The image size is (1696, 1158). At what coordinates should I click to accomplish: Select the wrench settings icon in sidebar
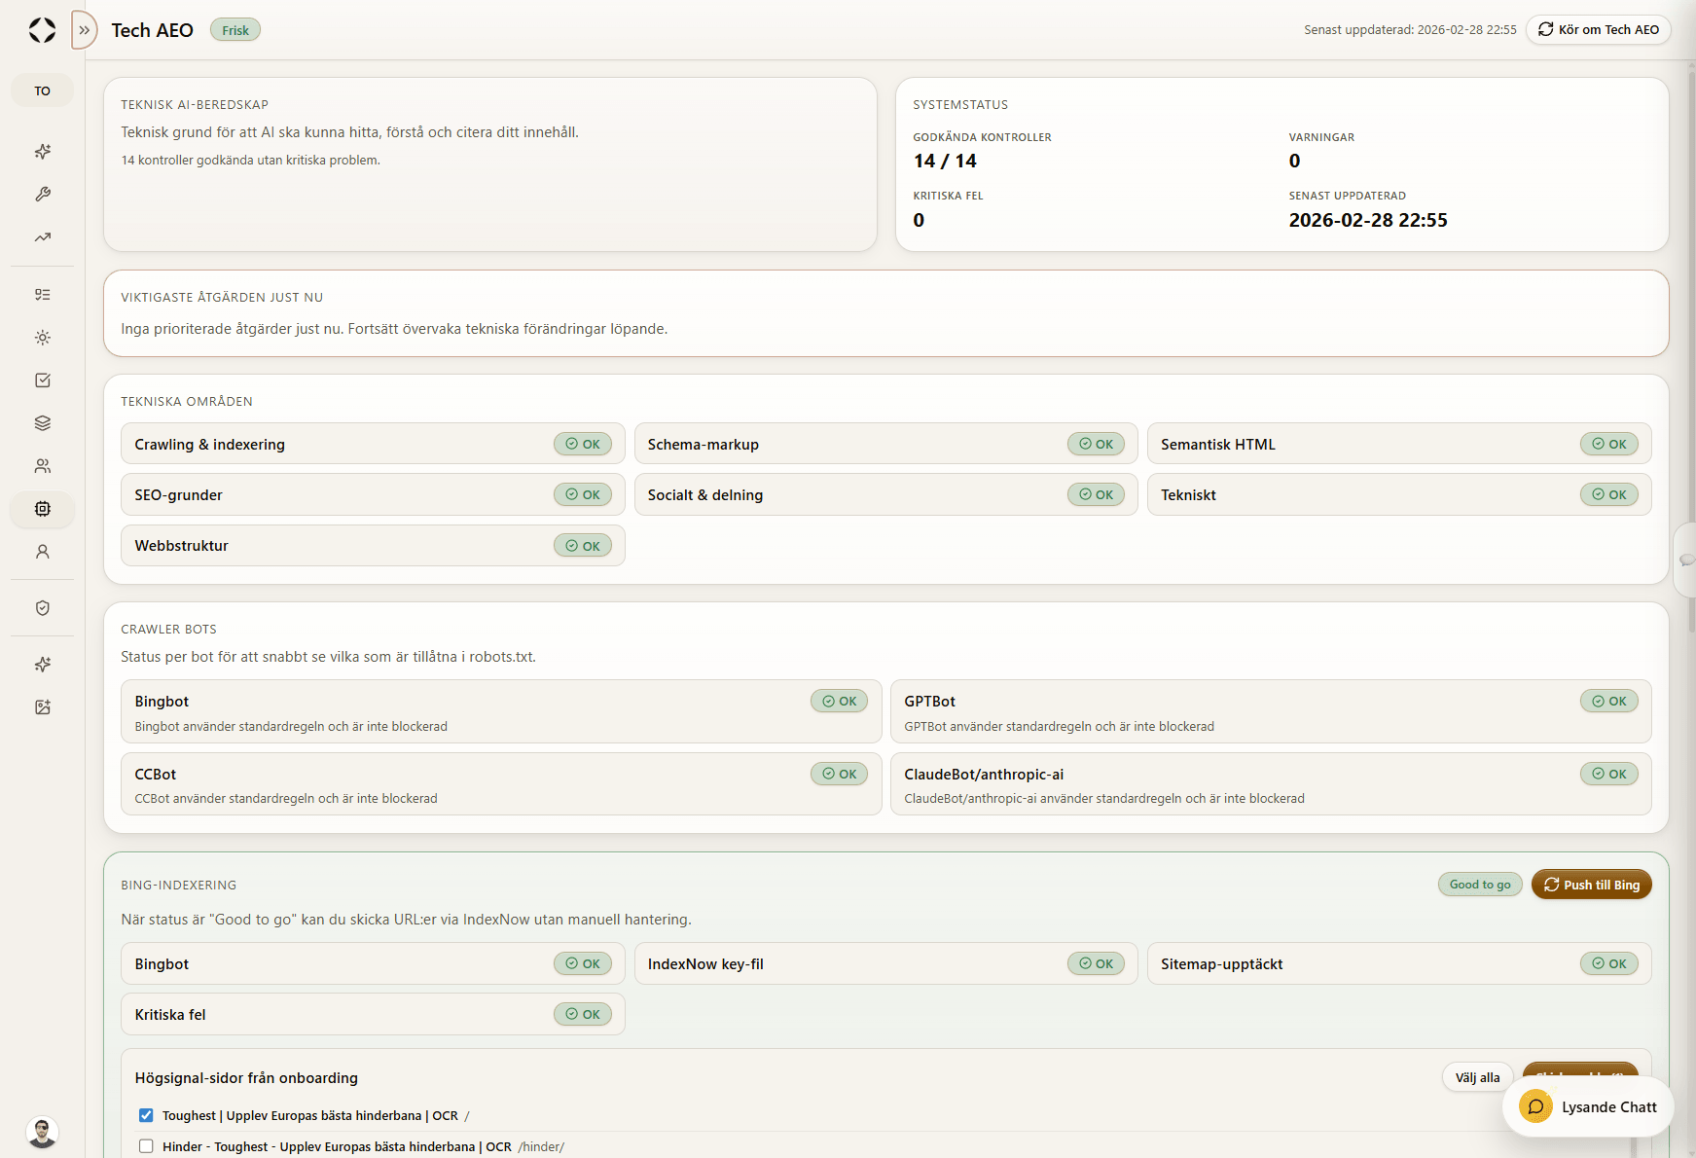click(42, 195)
